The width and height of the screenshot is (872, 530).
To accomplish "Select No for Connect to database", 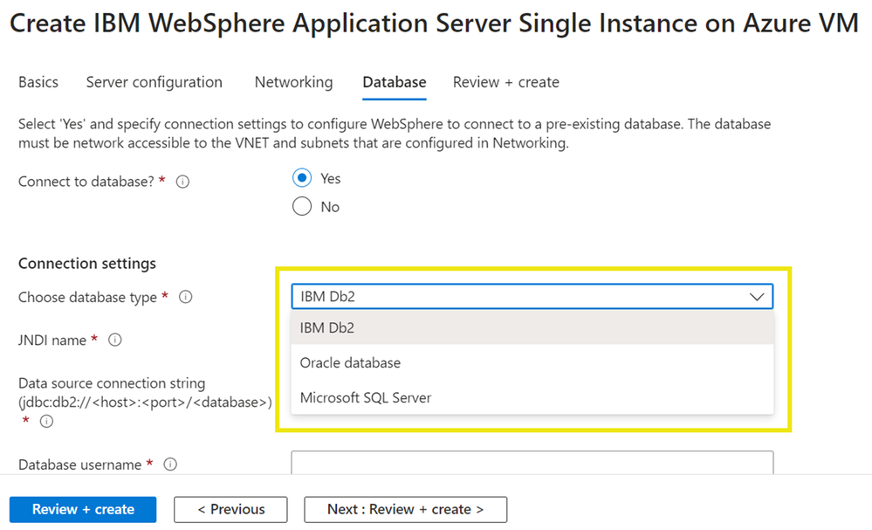I will coord(302,207).
